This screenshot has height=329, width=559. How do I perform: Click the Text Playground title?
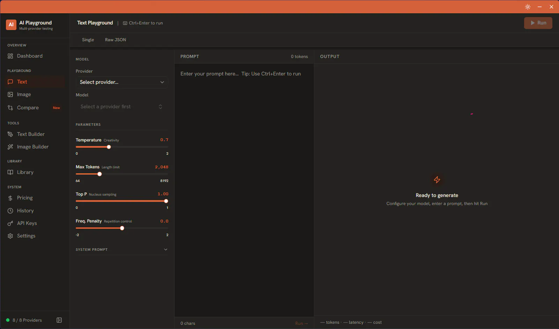[95, 23]
